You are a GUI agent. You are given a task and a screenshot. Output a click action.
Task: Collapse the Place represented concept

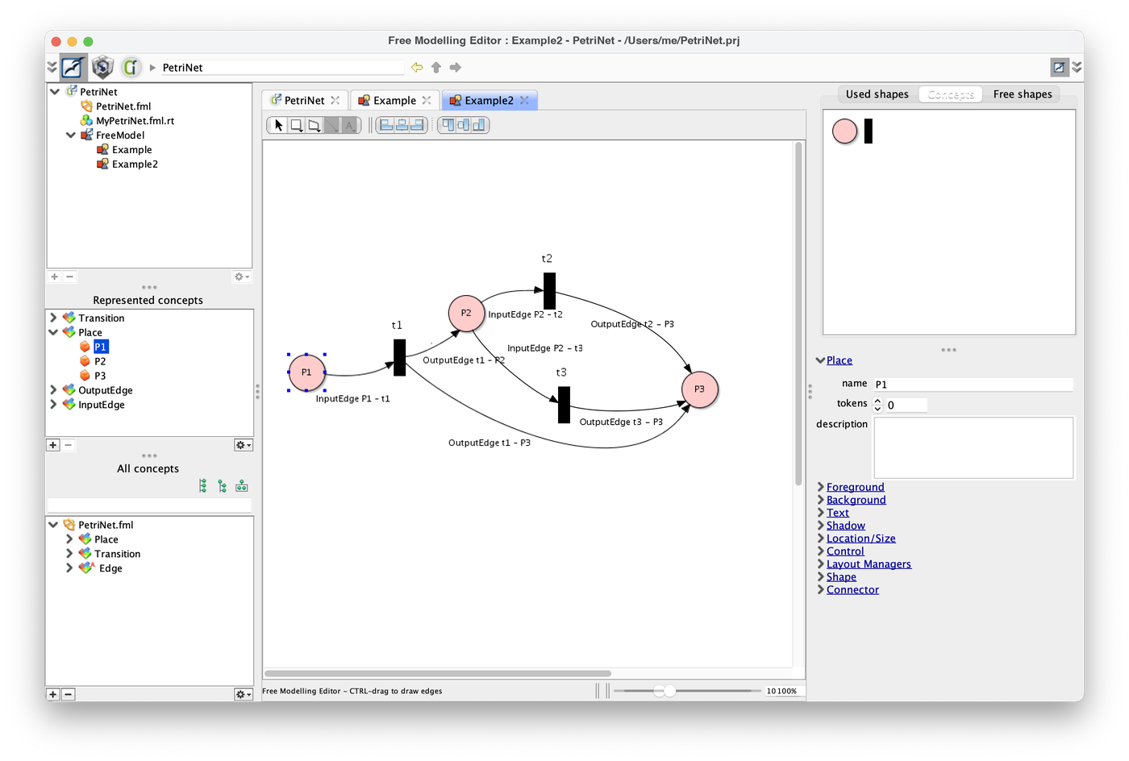coord(54,332)
